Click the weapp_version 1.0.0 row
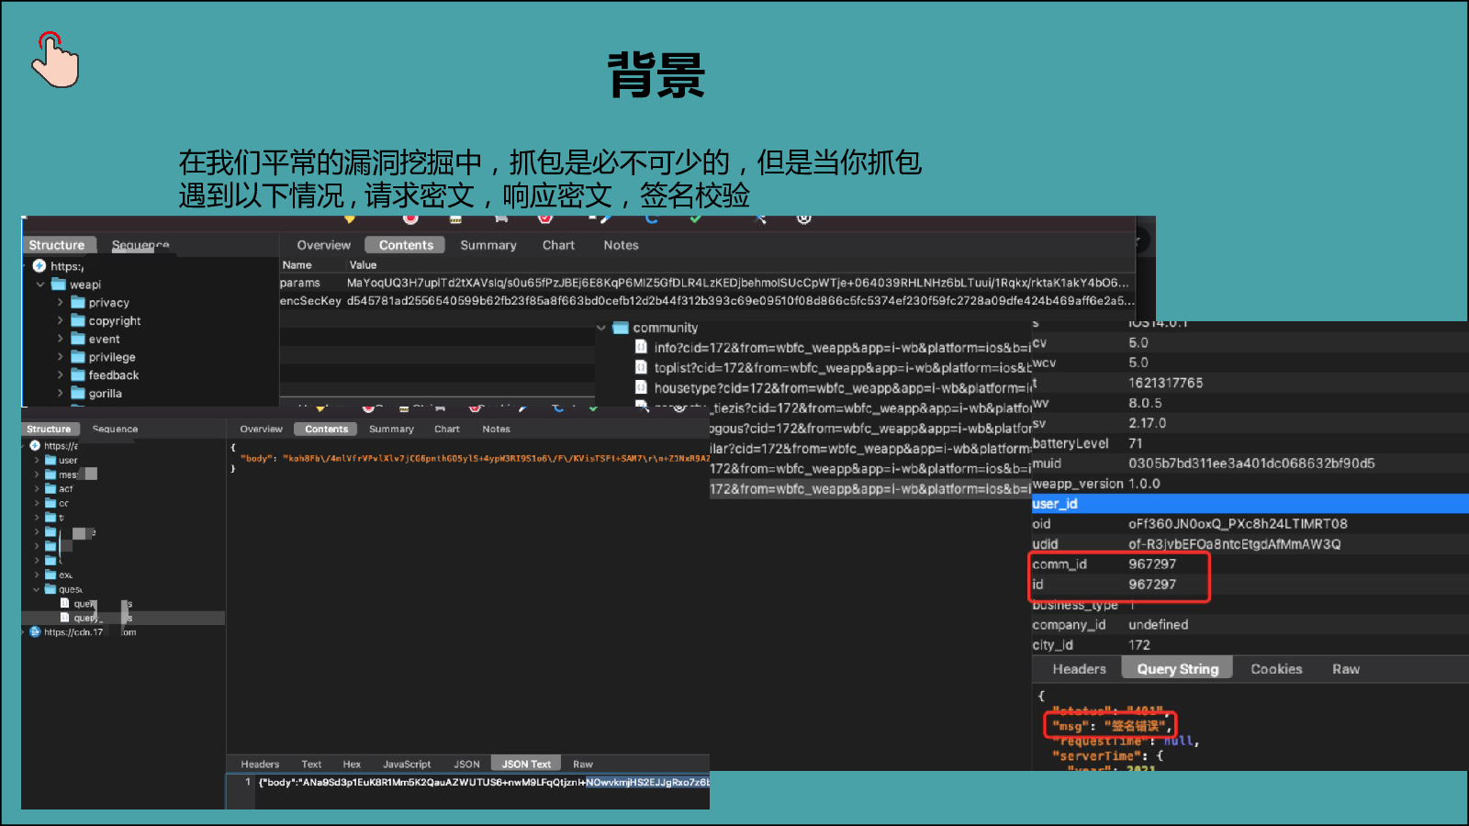 (x=1250, y=484)
